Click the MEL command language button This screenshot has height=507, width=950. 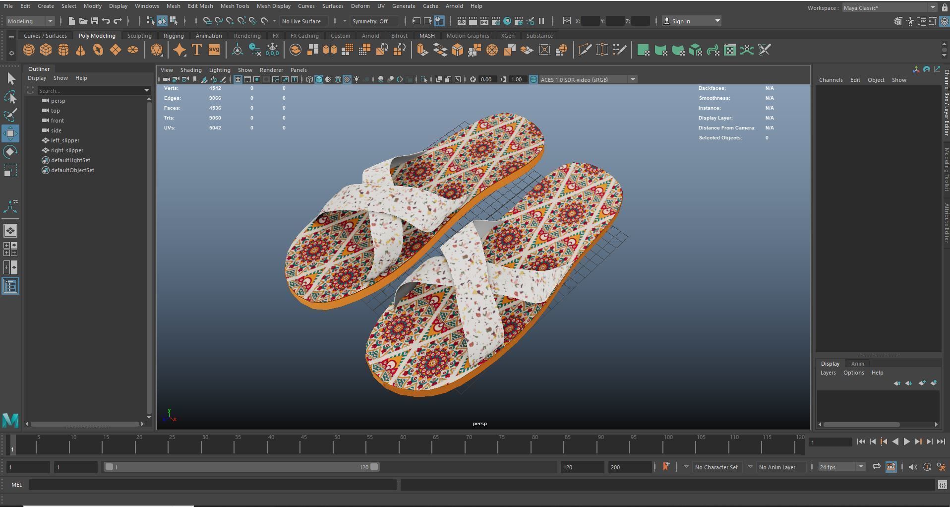[16, 485]
